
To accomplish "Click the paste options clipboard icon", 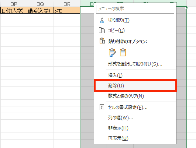I will pyautogui.click(x=102, y=40).
